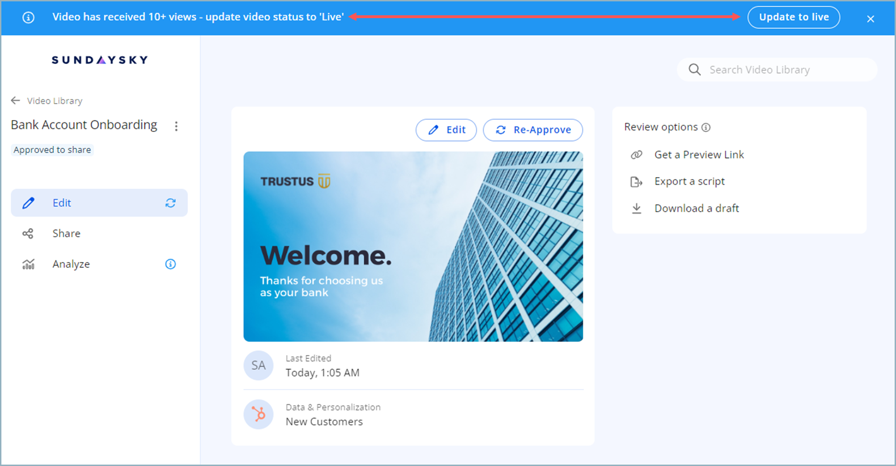
Task: Dismiss the blue notification banner
Action: [870, 19]
